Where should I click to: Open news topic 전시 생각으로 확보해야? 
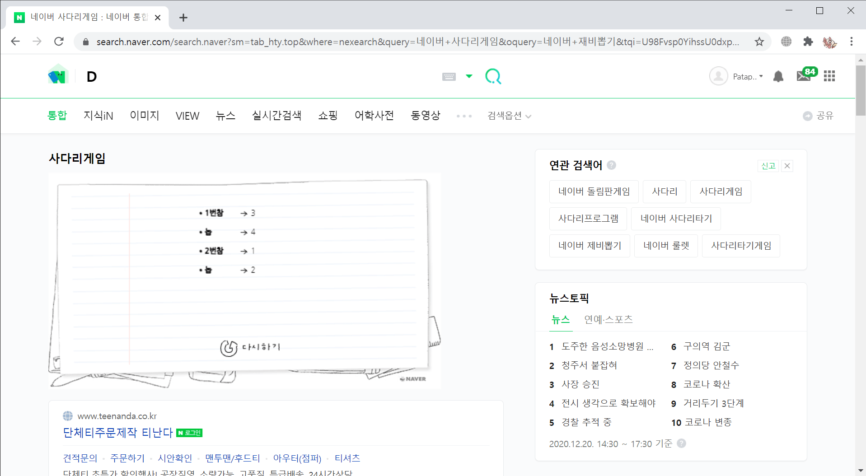point(608,403)
